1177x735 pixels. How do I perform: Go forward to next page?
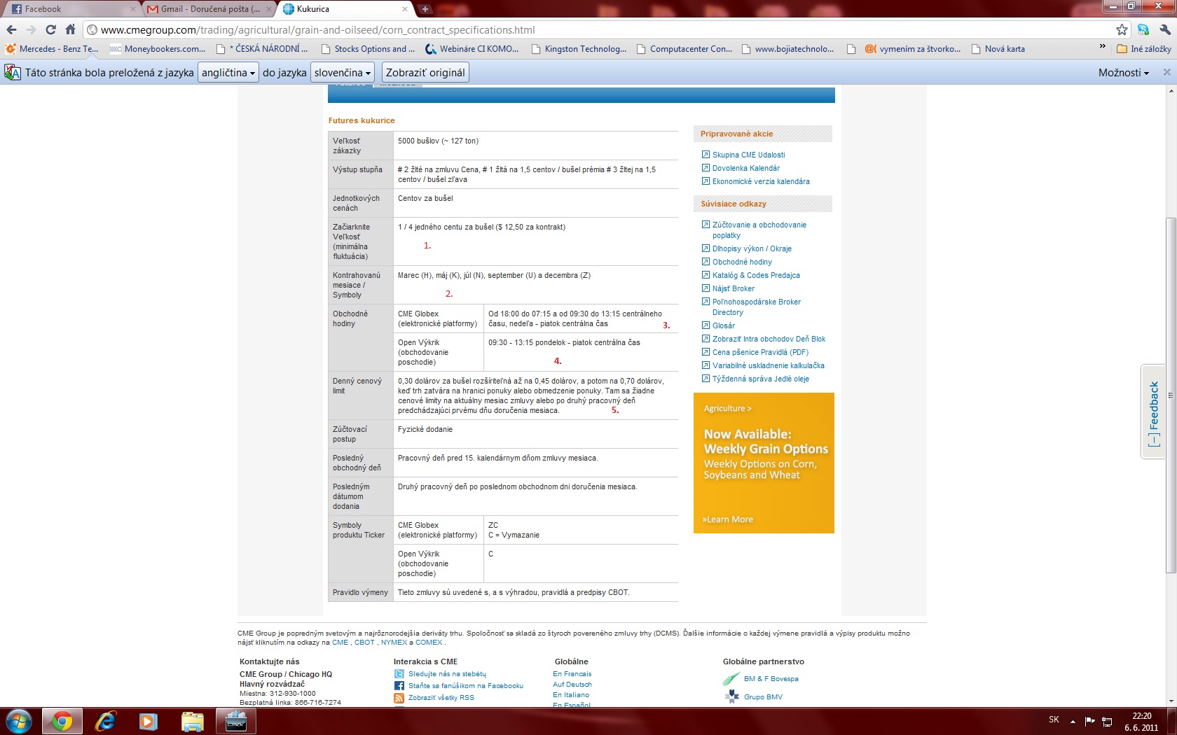tap(31, 30)
